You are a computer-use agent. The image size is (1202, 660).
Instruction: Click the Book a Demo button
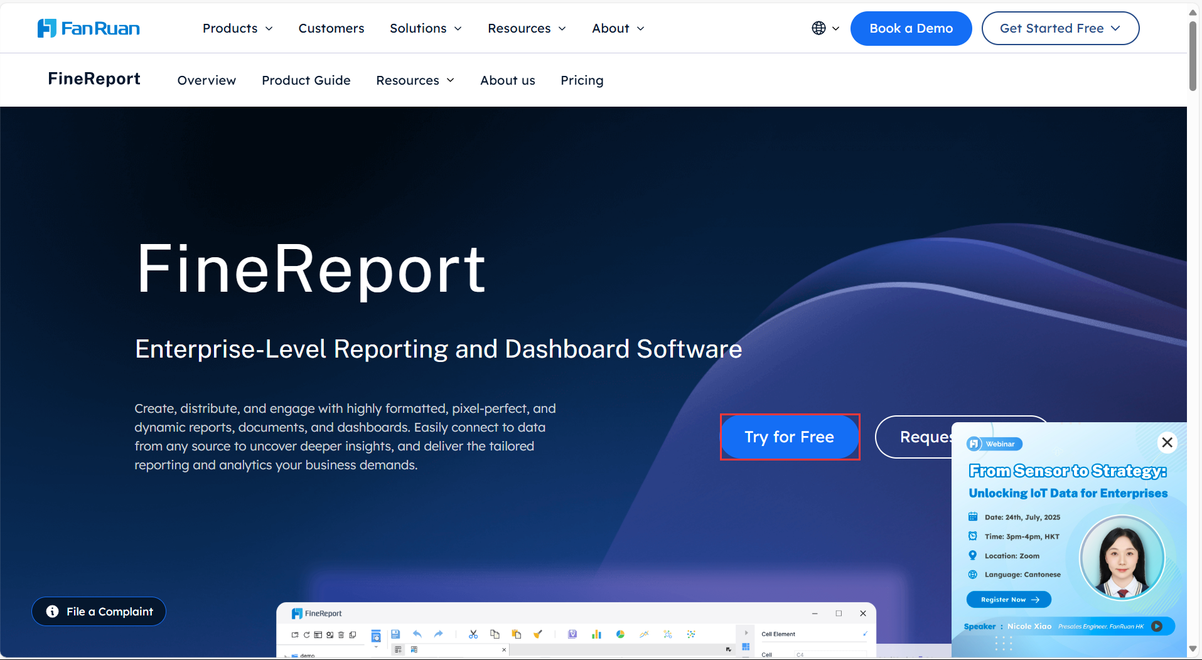pos(910,28)
